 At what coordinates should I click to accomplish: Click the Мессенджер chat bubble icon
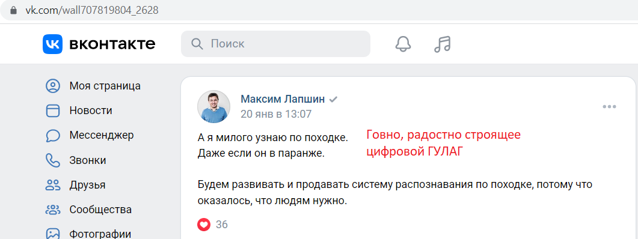coord(53,135)
